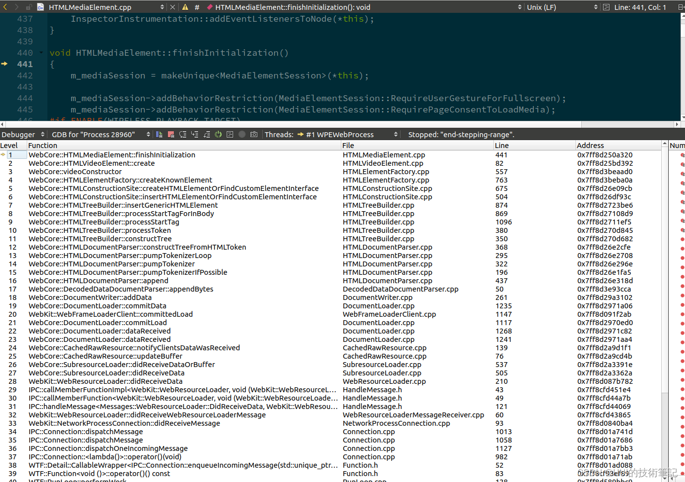Restart the debugging session
The image size is (685, 482).
pos(218,134)
